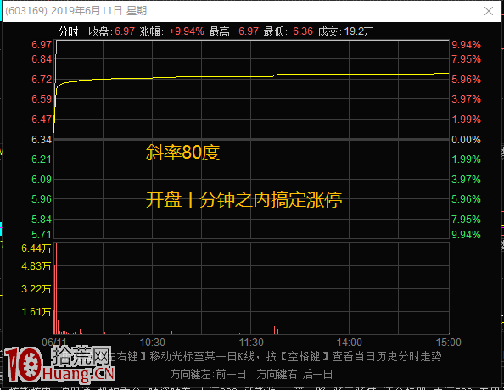504x390 pixels.
Task: Click the 涨幅 +9.94% value
Action: click(187, 31)
